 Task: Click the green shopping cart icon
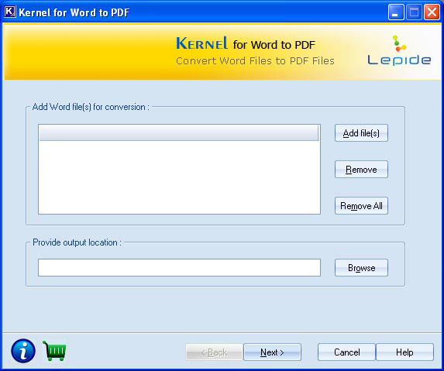54,351
